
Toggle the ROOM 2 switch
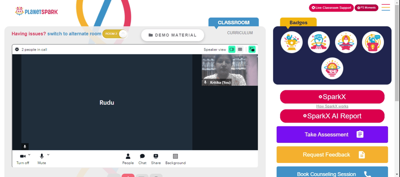pos(114,34)
